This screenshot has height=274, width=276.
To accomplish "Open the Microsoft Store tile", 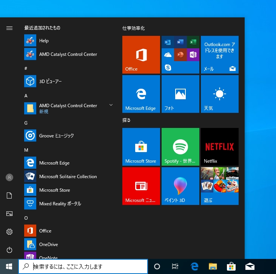I will tap(141, 147).
